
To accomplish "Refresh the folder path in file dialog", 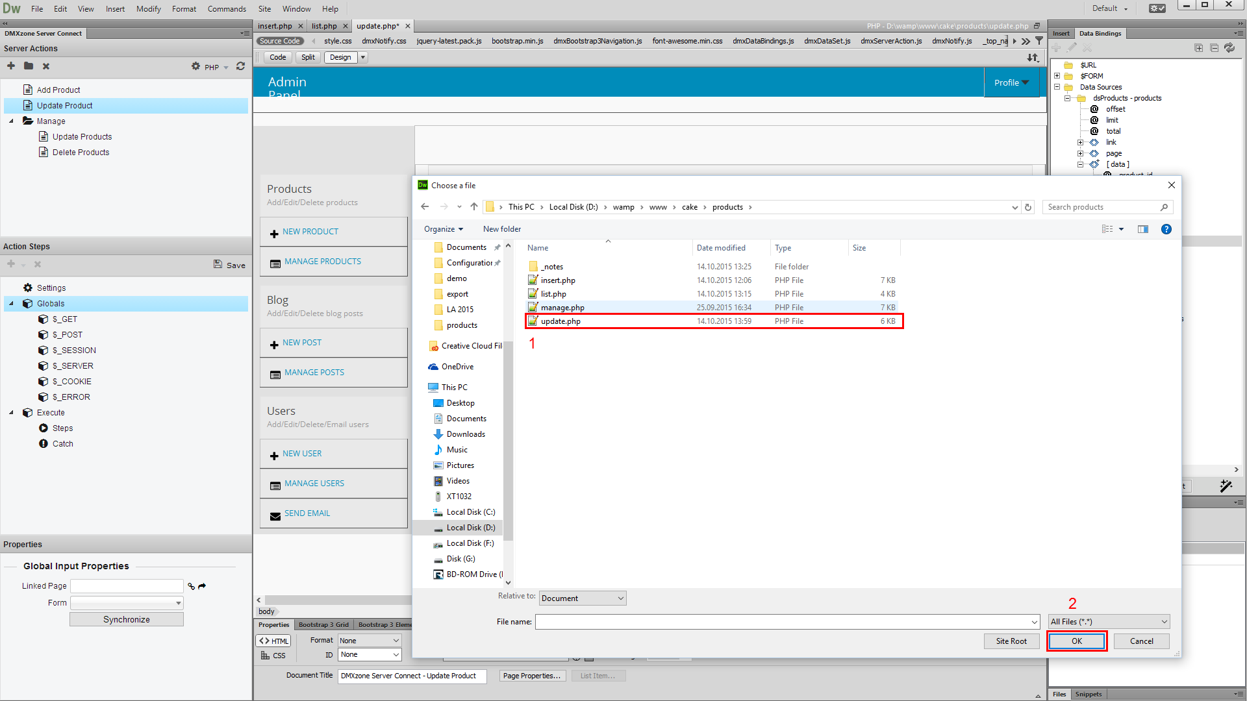I will (x=1028, y=207).
